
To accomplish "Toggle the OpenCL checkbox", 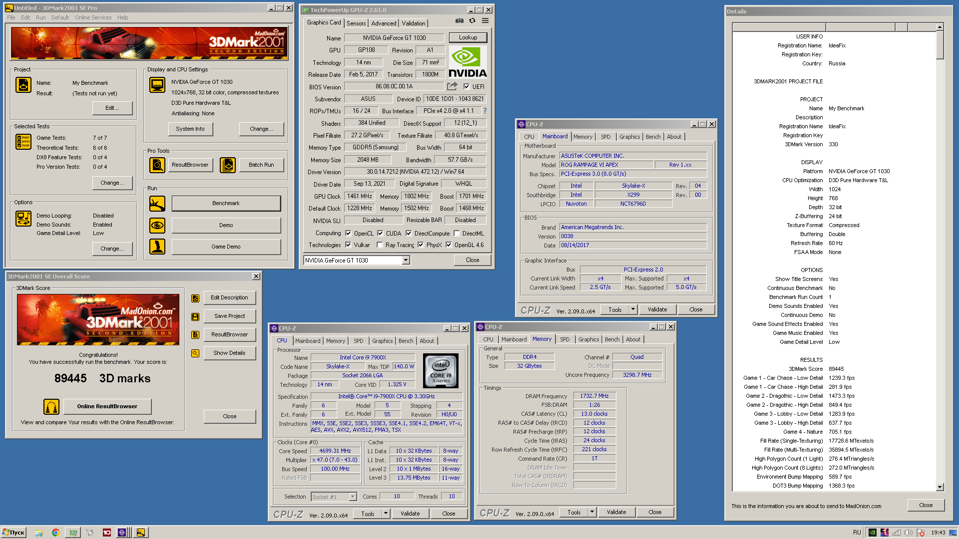I will click(x=348, y=233).
